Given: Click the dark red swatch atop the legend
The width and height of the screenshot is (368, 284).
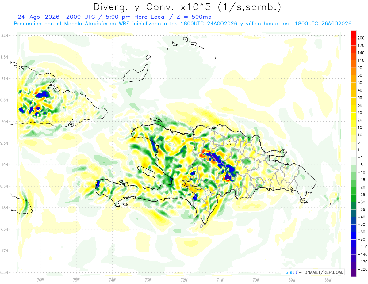Looking at the screenshot, I should [354, 34].
